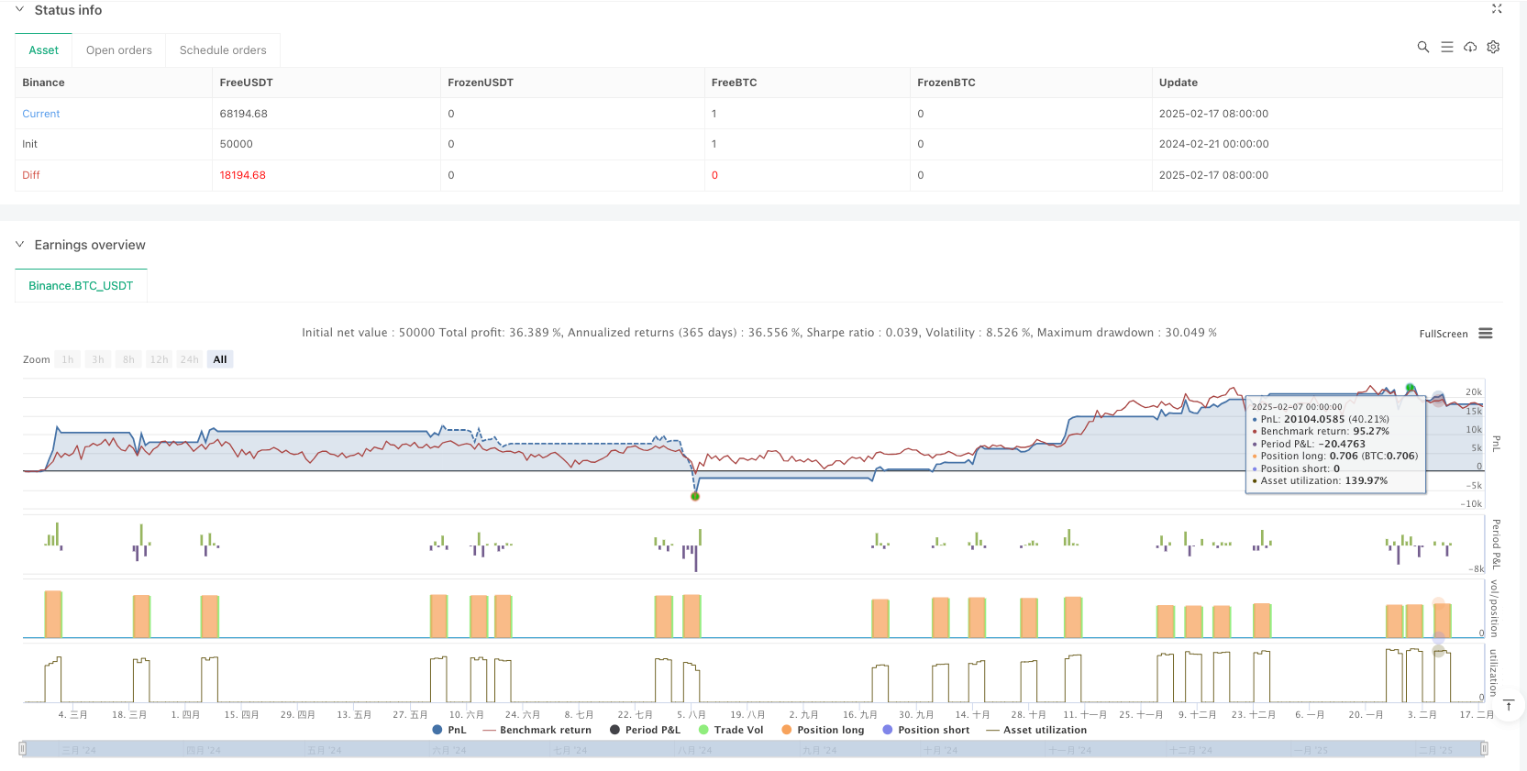This screenshot has width=1527, height=771.
Task: Click the left handle of the range navigator
Action: [x=22, y=749]
